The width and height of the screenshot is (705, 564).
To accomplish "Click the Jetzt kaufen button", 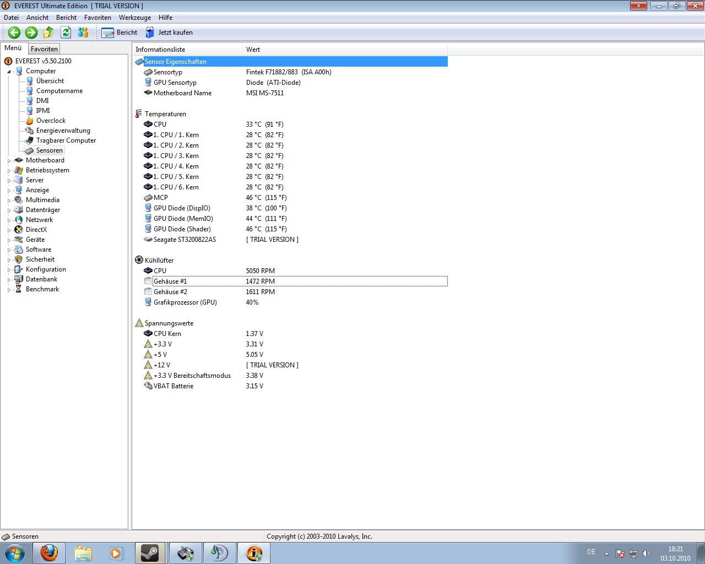I will [169, 32].
